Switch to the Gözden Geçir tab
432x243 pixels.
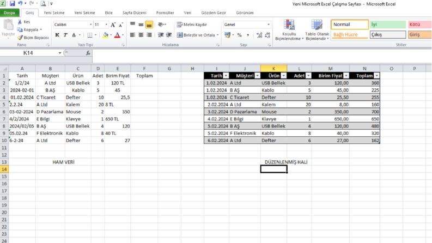tap(214, 13)
